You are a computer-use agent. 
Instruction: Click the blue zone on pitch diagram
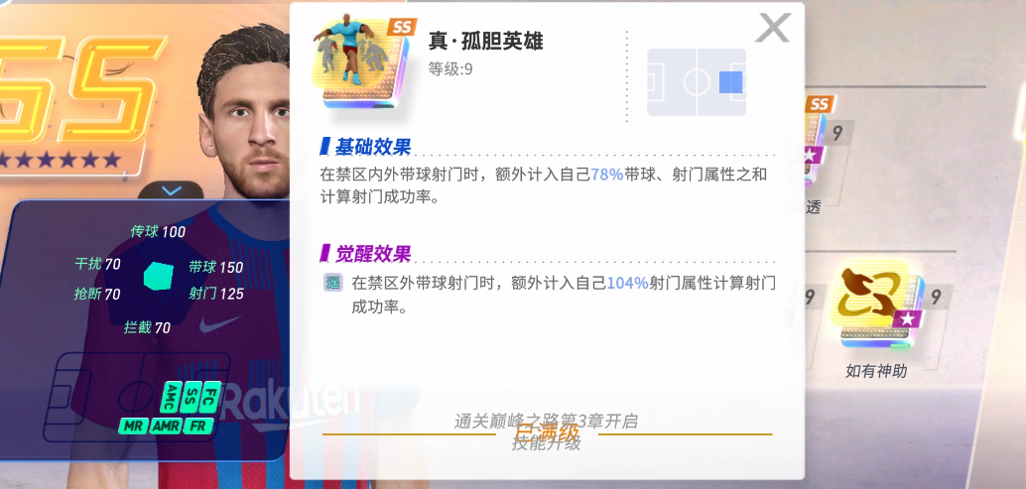pos(730,82)
